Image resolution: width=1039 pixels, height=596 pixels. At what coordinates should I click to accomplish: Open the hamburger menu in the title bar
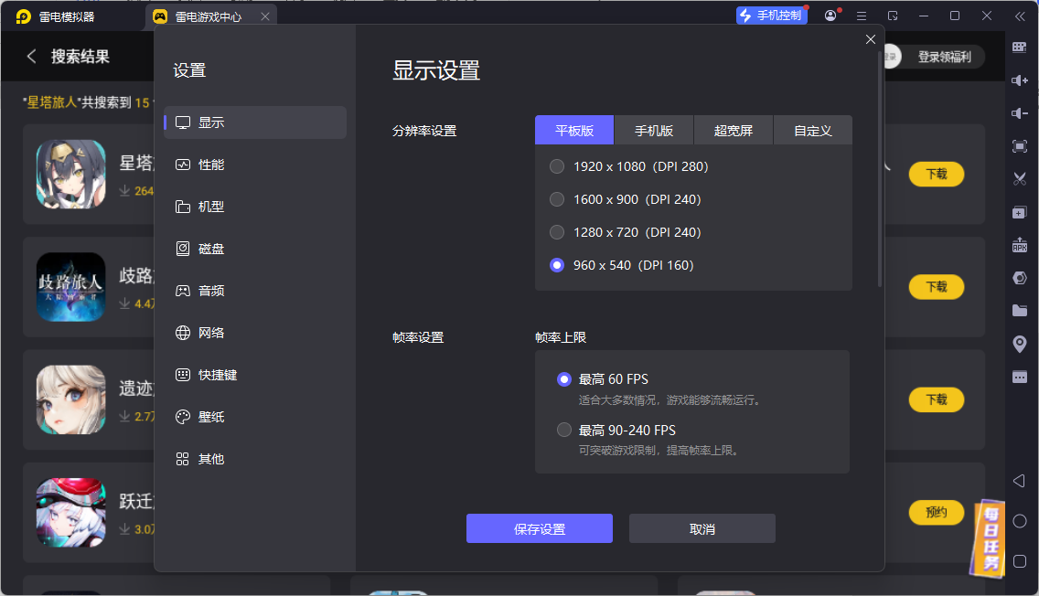(861, 16)
